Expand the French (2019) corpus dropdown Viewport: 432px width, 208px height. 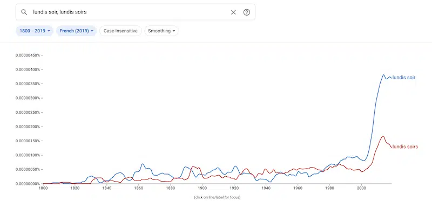[x=76, y=31]
